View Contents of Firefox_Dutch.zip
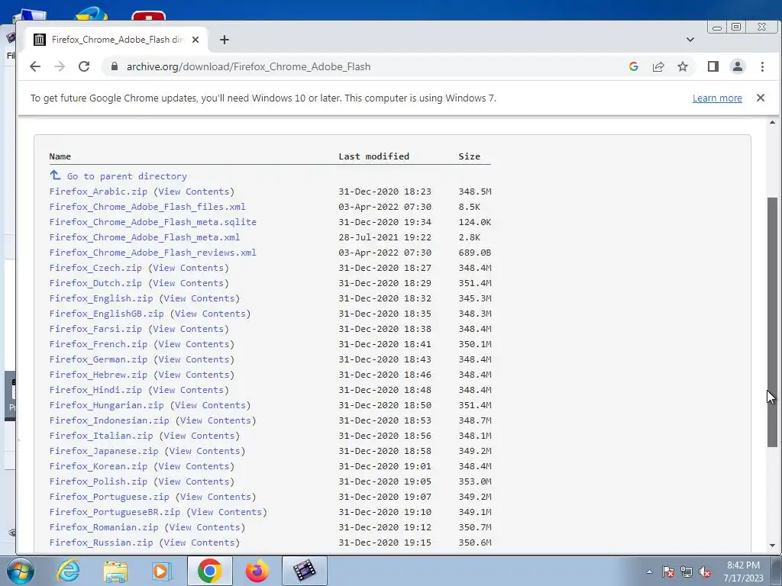The width and height of the screenshot is (782, 586). point(189,283)
